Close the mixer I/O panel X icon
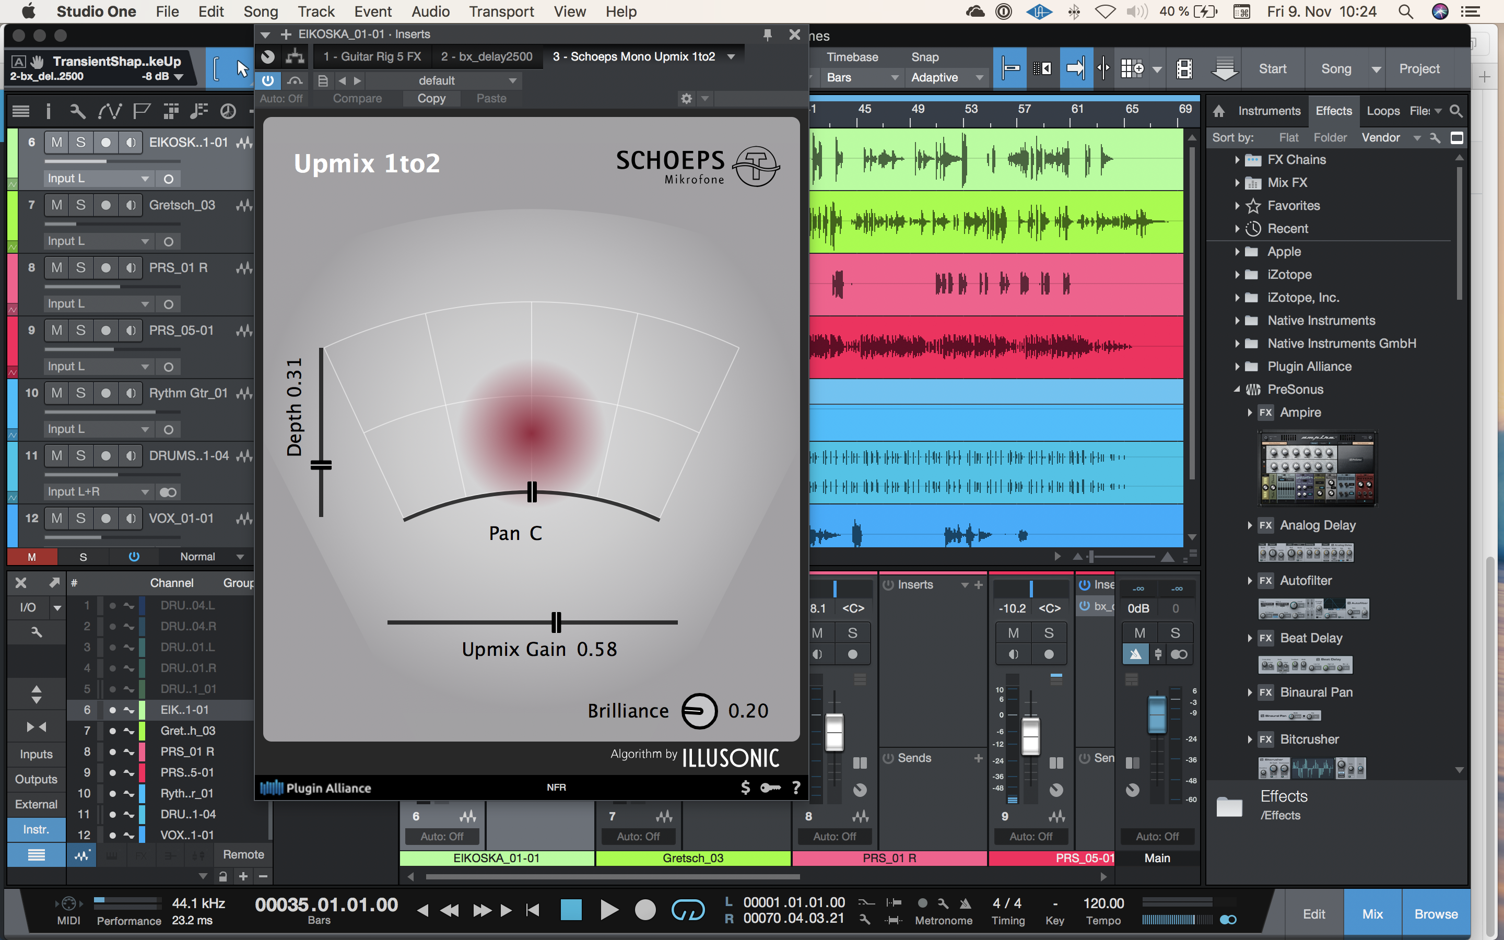 (20, 582)
